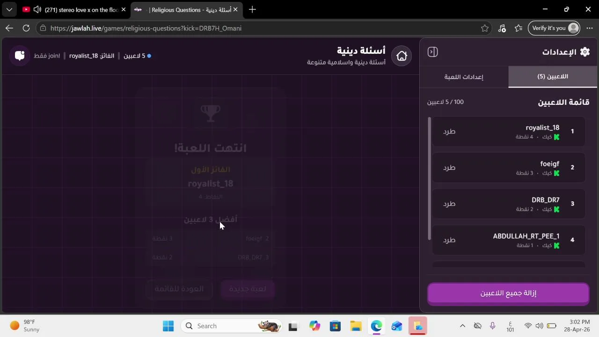The width and height of the screenshot is (599, 337).
Task: Click إزالة جميع اللاعبين button
Action: click(508, 293)
